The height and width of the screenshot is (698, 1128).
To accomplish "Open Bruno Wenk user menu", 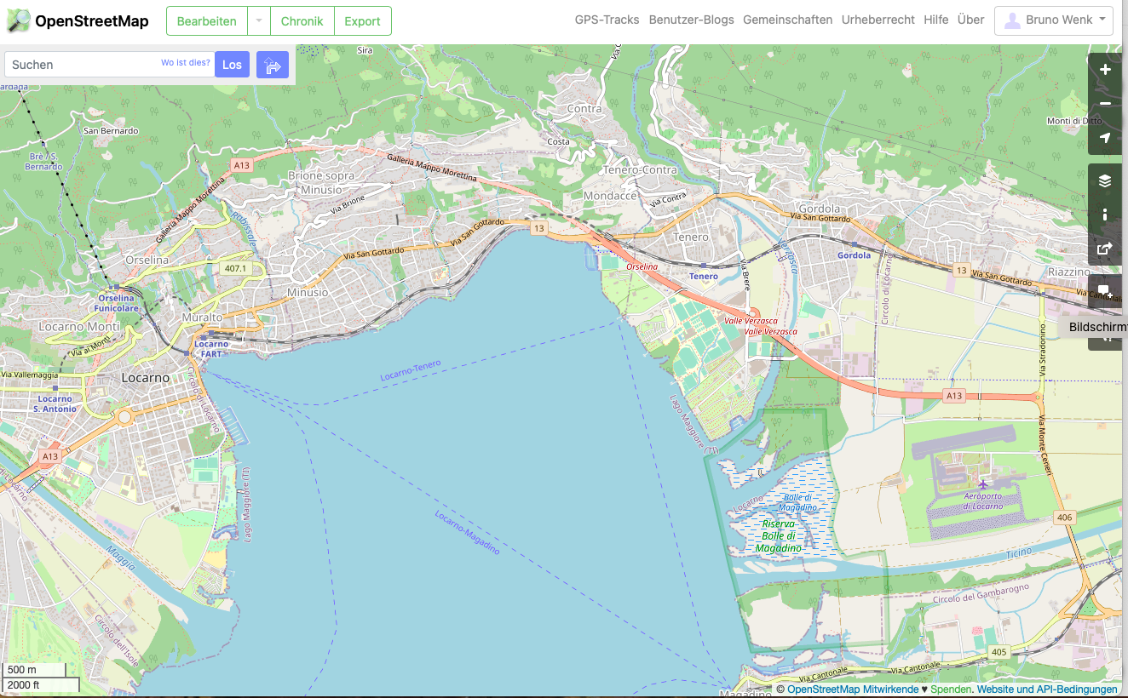I will pyautogui.click(x=1053, y=20).
